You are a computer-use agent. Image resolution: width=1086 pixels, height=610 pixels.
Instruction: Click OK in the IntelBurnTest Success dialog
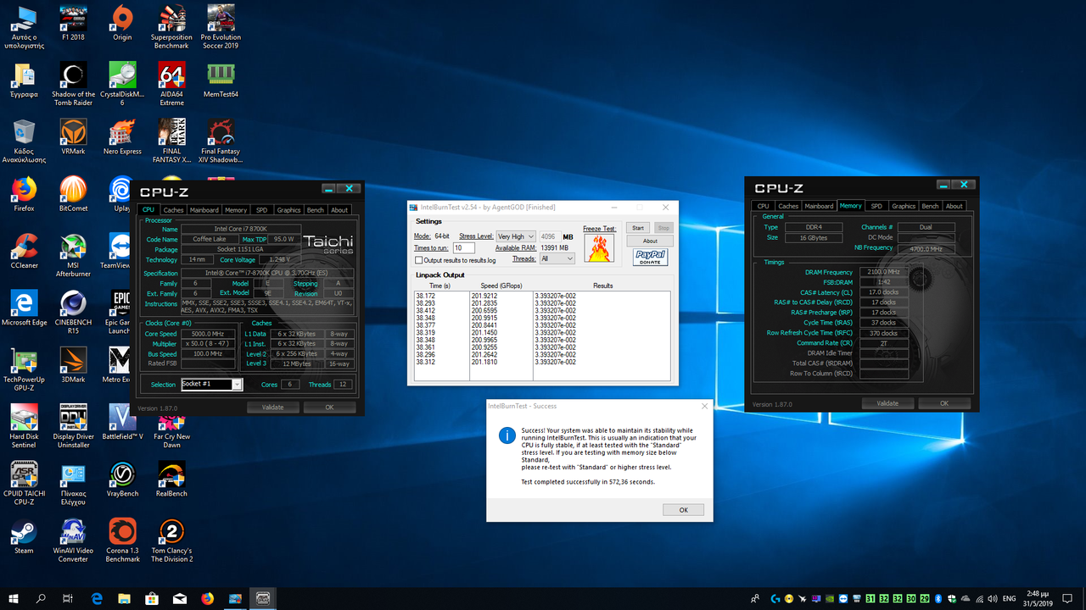683,510
